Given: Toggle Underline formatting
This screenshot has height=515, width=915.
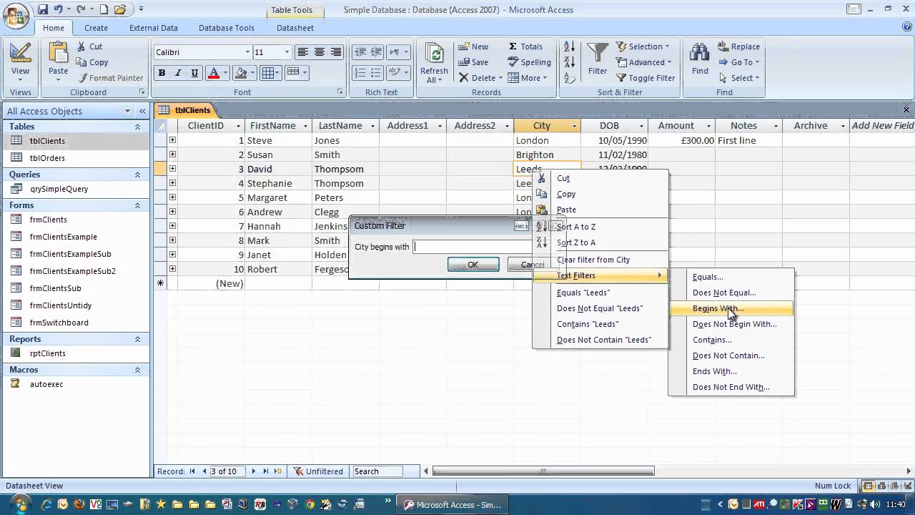Looking at the screenshot, I should [x=194, y=73].
